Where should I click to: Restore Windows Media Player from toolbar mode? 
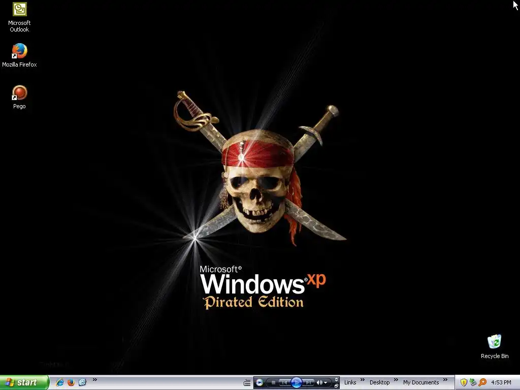tap(336, 386)
